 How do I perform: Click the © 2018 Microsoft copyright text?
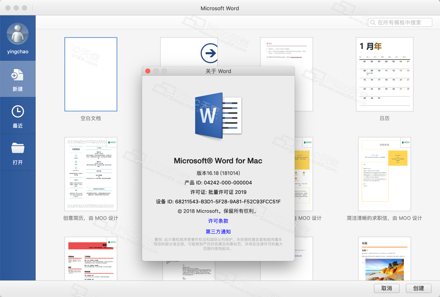click(218, 211)
